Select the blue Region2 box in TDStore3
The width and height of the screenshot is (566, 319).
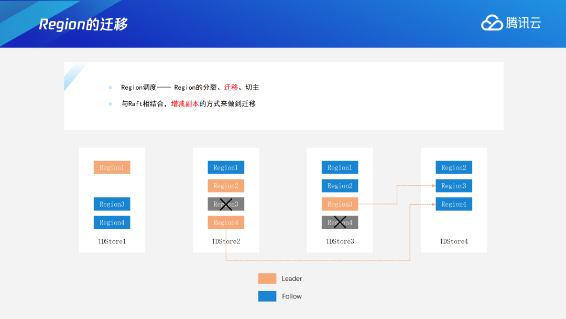[340, 186]
